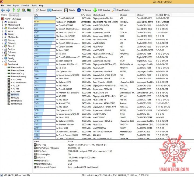
Task: Open the FPU SinJulia benchmark
Action: (15, 104)
